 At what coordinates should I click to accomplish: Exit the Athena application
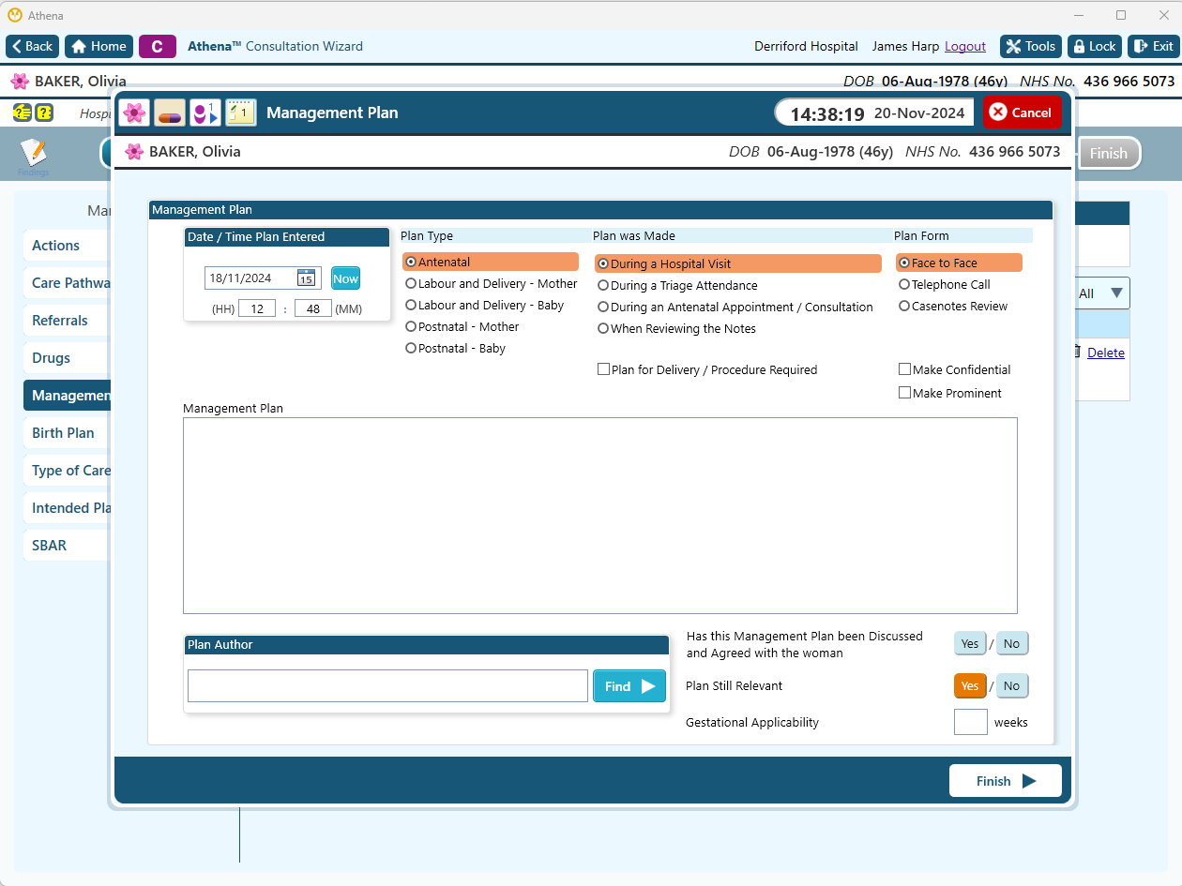coord(1154,46)
